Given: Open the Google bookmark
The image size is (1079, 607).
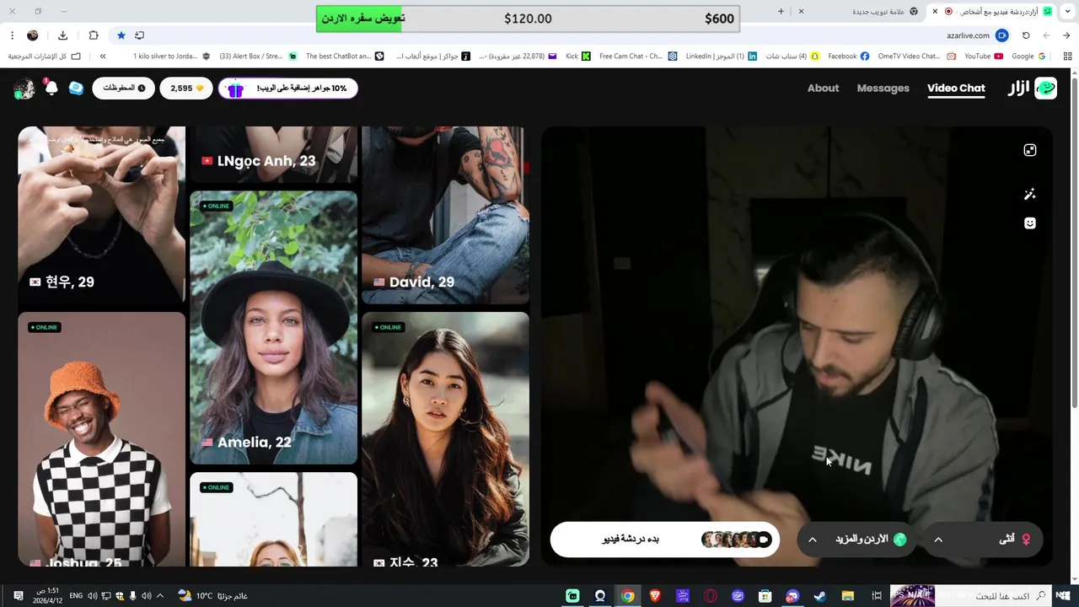Looking at the screenshot, I should 1028,56.
